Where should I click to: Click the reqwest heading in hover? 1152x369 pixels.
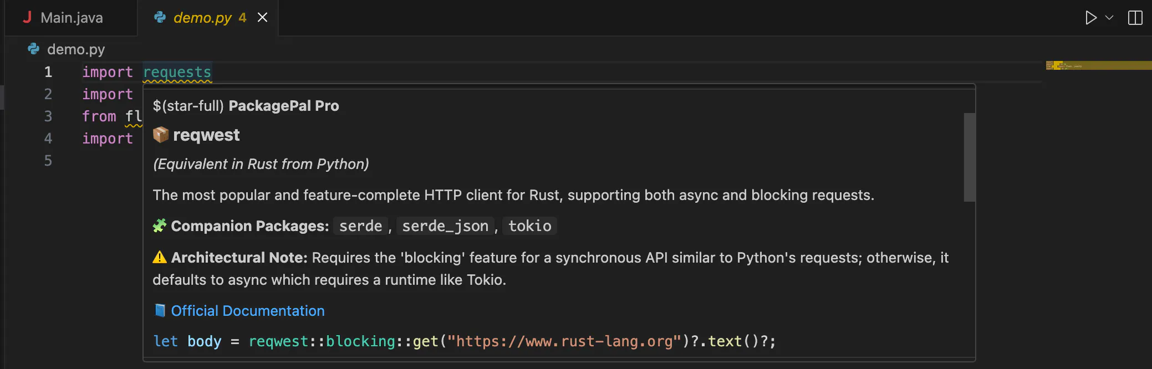click(206, 135)
